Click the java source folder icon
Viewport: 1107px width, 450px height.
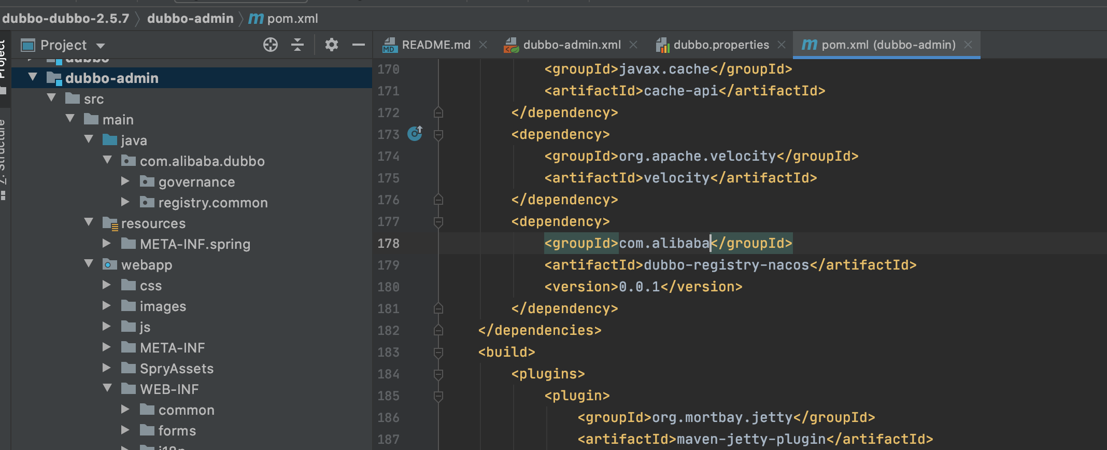pyautogui.click(x=110, y=140)
